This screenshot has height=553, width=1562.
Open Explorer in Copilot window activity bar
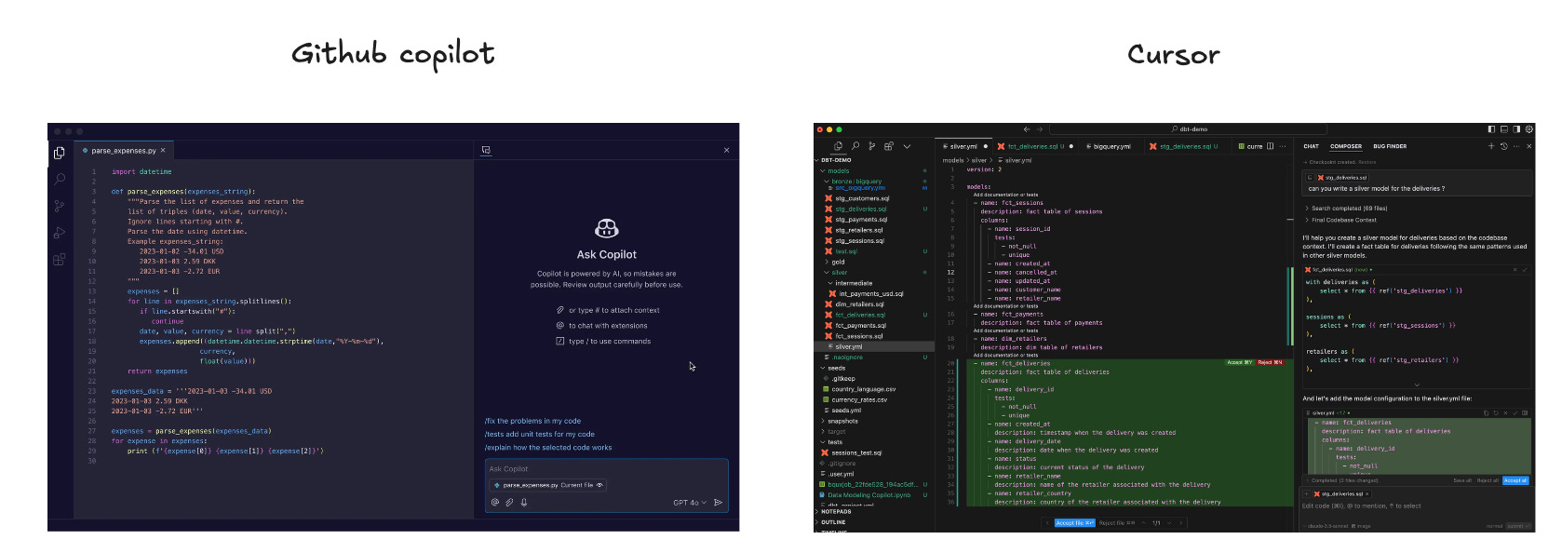point(59,153)
